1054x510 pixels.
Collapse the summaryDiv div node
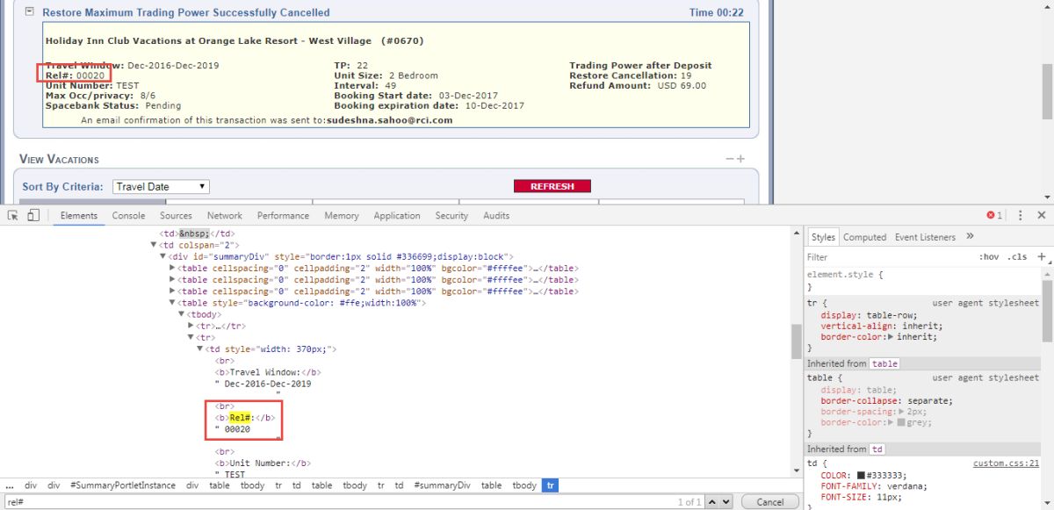(x=162, y=256)
